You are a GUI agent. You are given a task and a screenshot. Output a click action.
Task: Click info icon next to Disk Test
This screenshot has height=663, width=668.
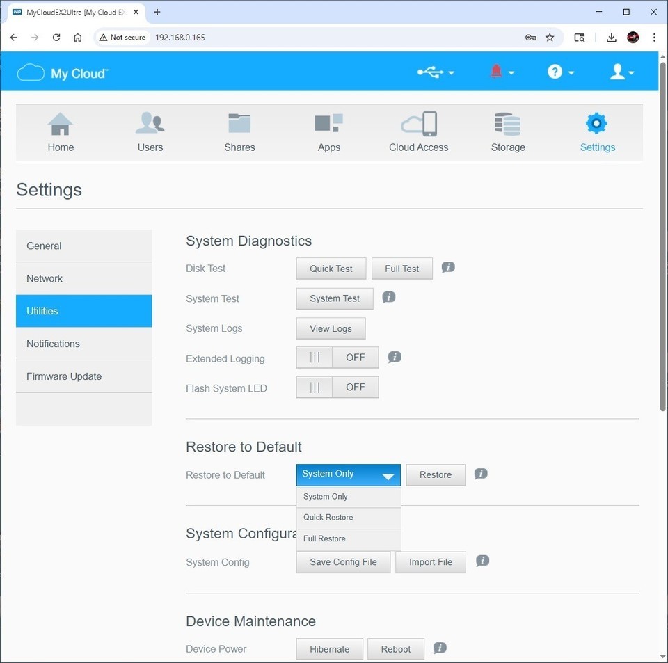pyautogui.click(x=448, y=267)
